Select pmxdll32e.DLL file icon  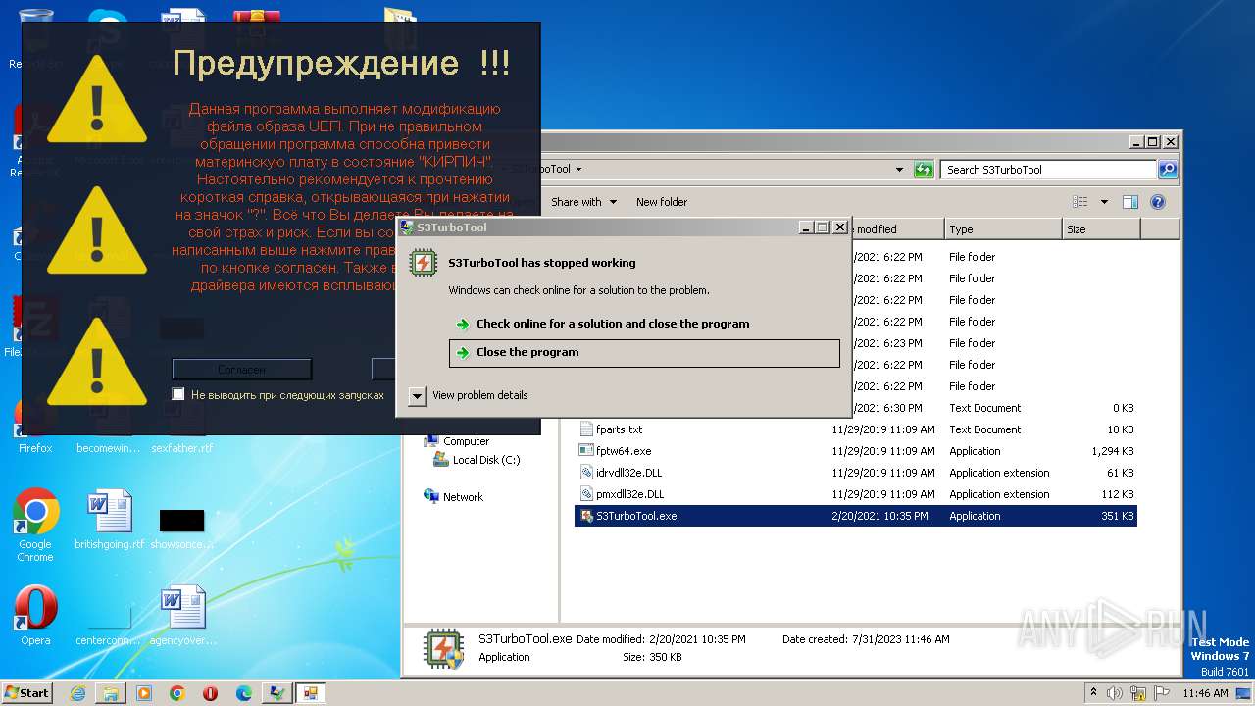coord(586,494)
